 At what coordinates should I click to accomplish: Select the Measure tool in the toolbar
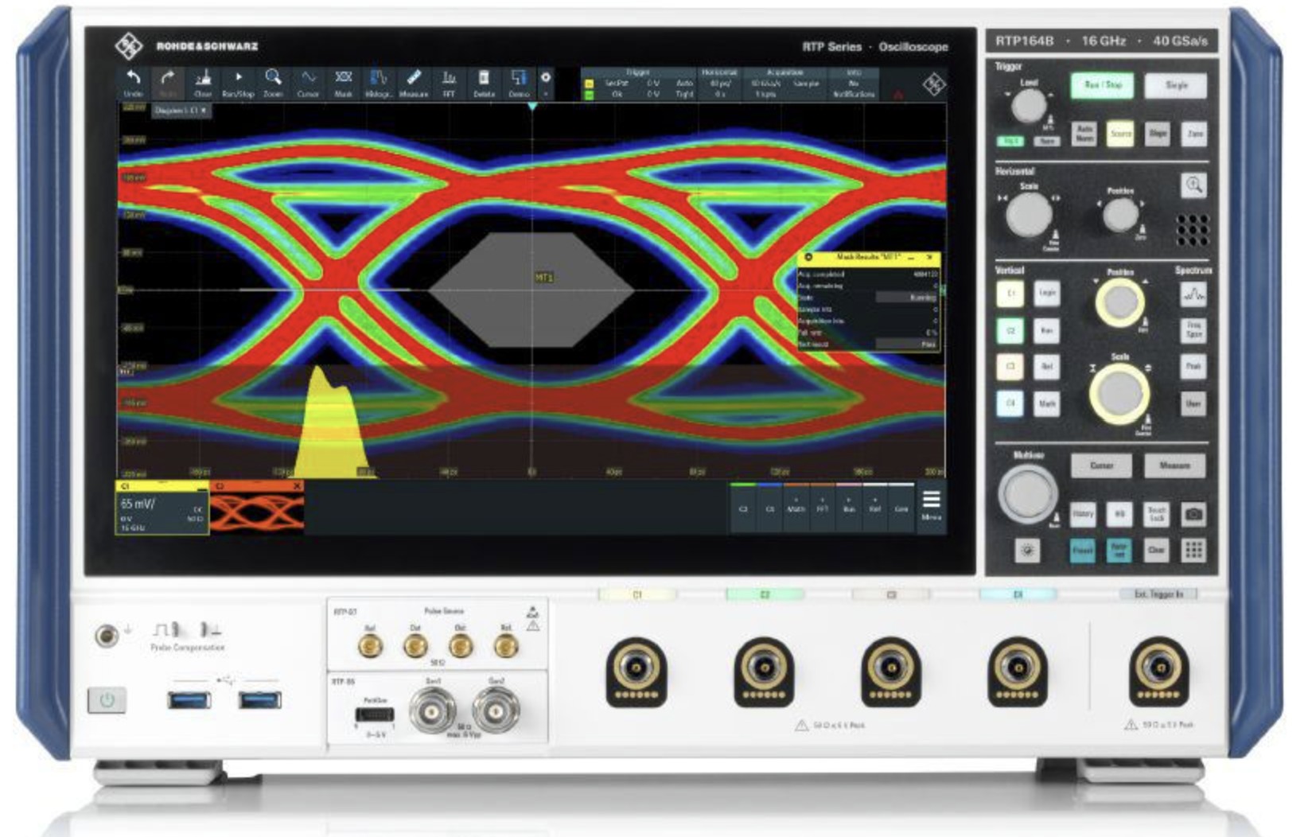(x=414, y=82)
